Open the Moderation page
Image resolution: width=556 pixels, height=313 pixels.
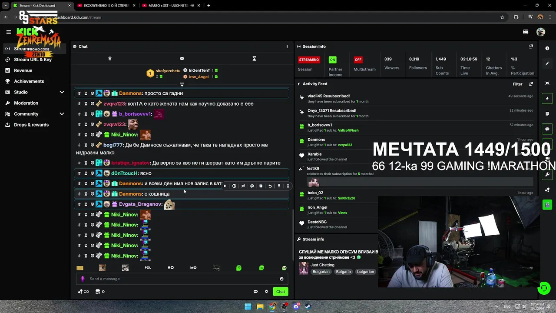[26, 103]
